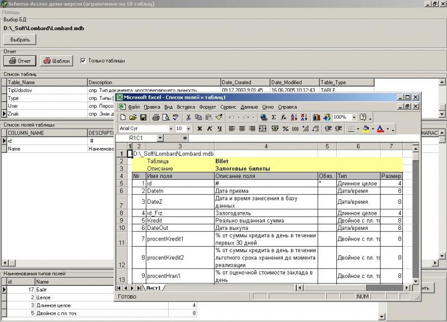Image resolution: width=447 pixels, height=322 pixels.
Task: Align text left in Excel
Action: (x=232, y=129)
